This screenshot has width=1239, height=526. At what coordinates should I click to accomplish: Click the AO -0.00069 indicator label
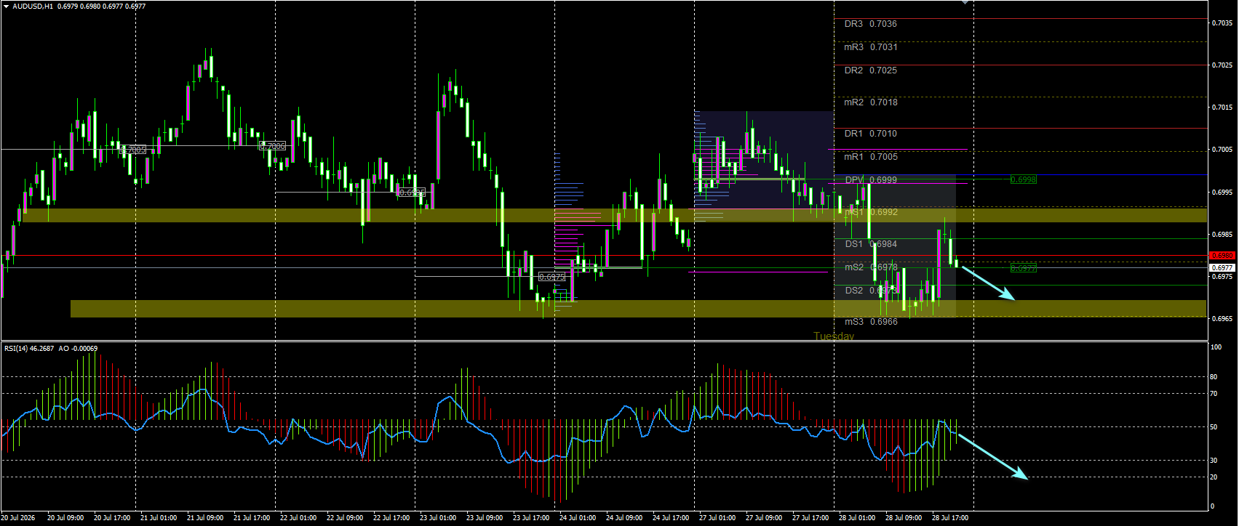(78, 349)
